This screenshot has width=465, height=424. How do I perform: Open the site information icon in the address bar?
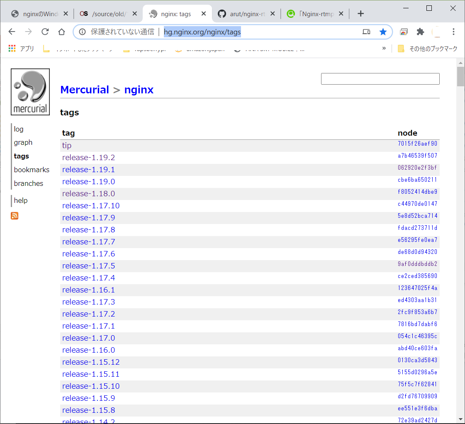tap(83, 32)
